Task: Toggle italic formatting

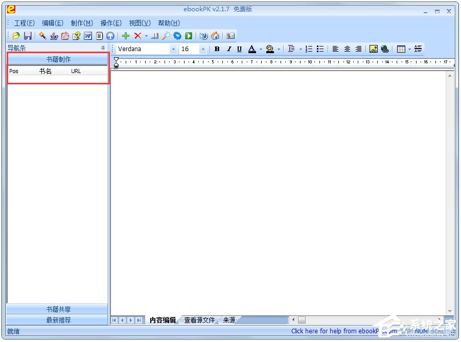Action: [229, 49]
